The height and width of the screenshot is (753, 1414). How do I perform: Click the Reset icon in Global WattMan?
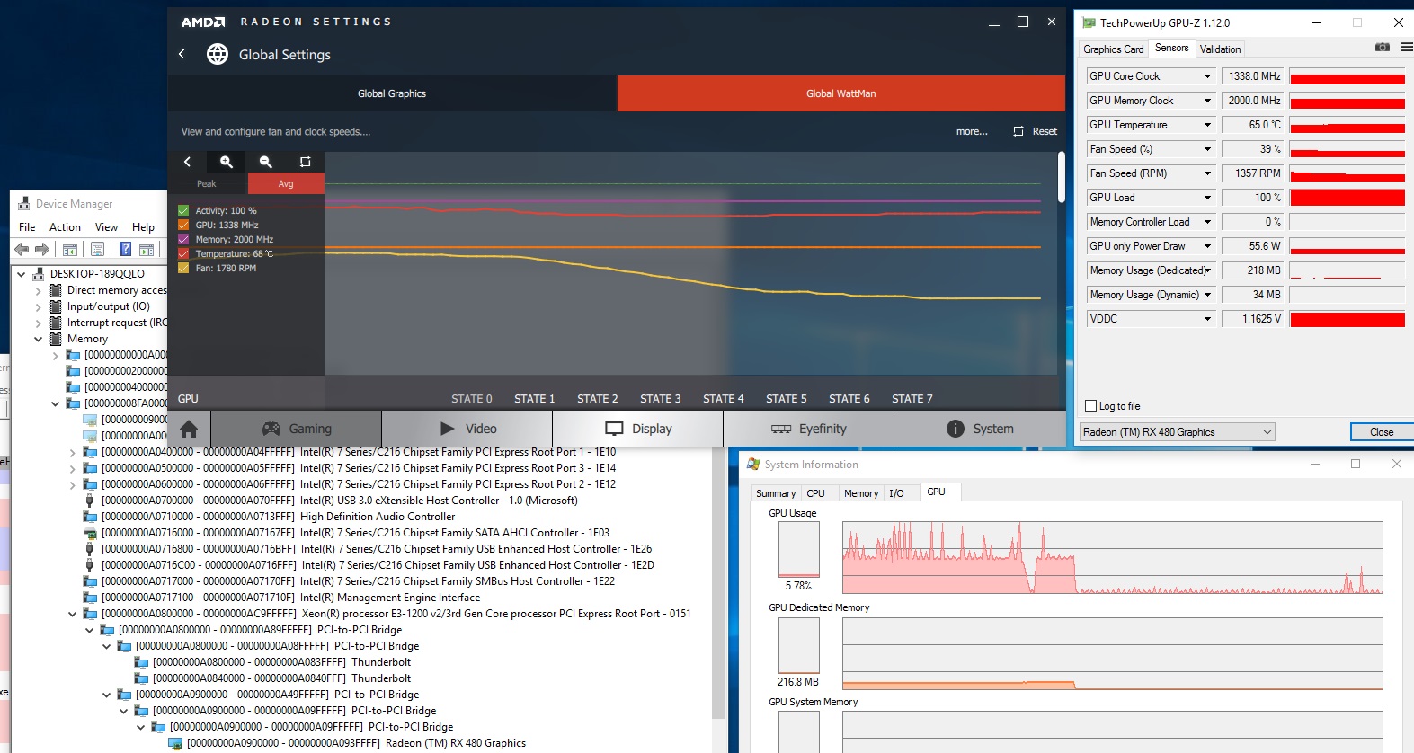pos(1018,131)
